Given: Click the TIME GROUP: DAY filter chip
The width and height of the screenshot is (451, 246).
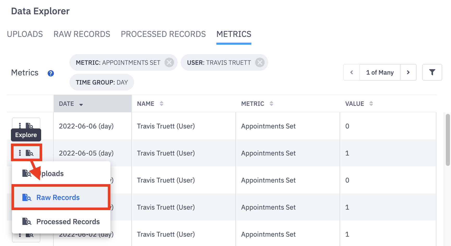Looking at the screenshot, I should click(102, 82).
